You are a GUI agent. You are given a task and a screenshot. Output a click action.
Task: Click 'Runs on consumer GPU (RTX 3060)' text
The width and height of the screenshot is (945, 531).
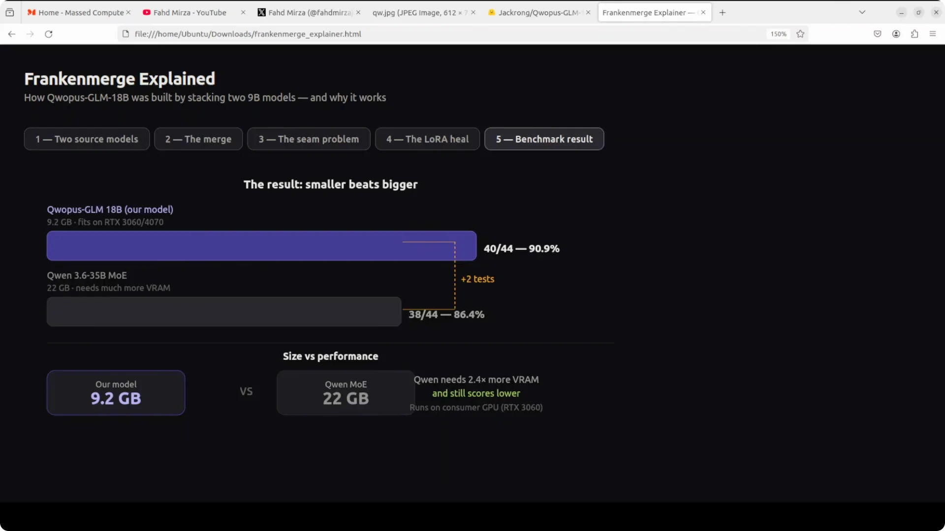[x=476, y=408]
